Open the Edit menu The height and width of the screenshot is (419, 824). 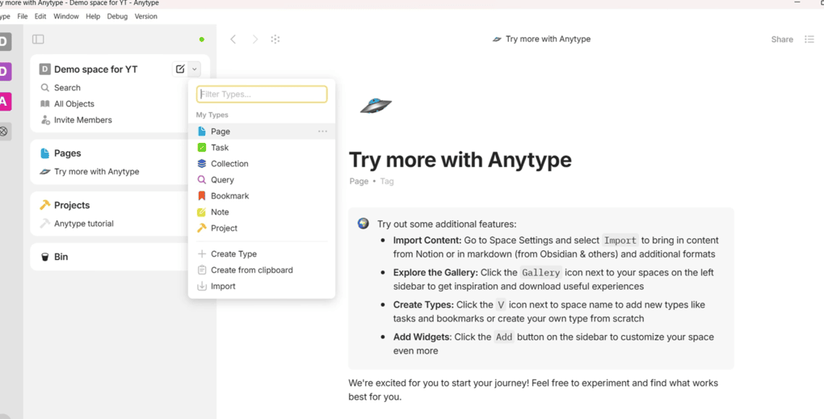click(40, 16)
